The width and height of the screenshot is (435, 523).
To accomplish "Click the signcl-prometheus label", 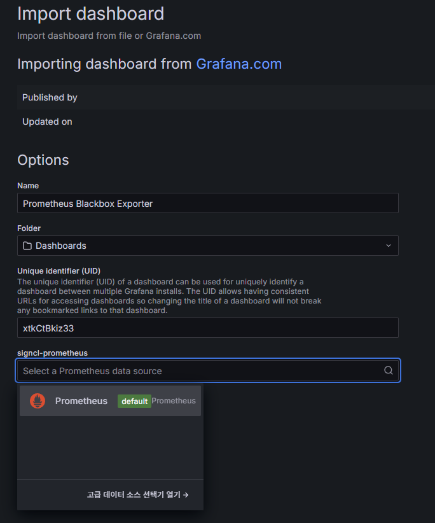I will pyautogui.click(x=52, y=353).
